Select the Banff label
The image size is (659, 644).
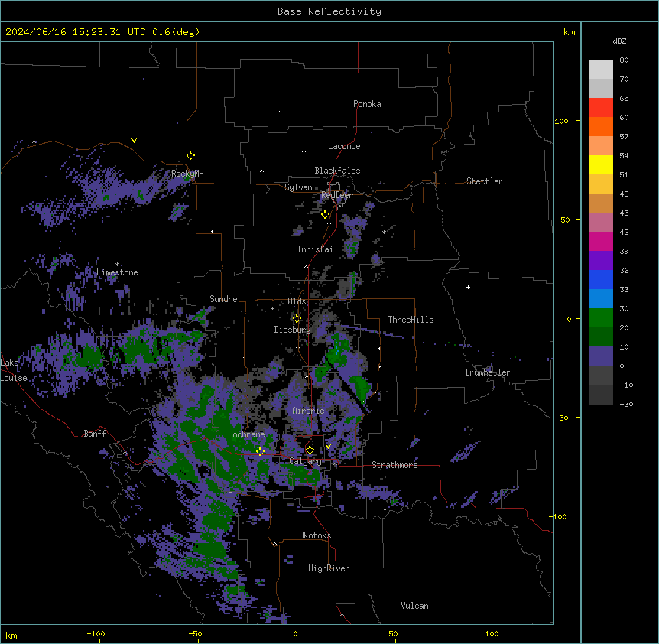coord(95,434)
